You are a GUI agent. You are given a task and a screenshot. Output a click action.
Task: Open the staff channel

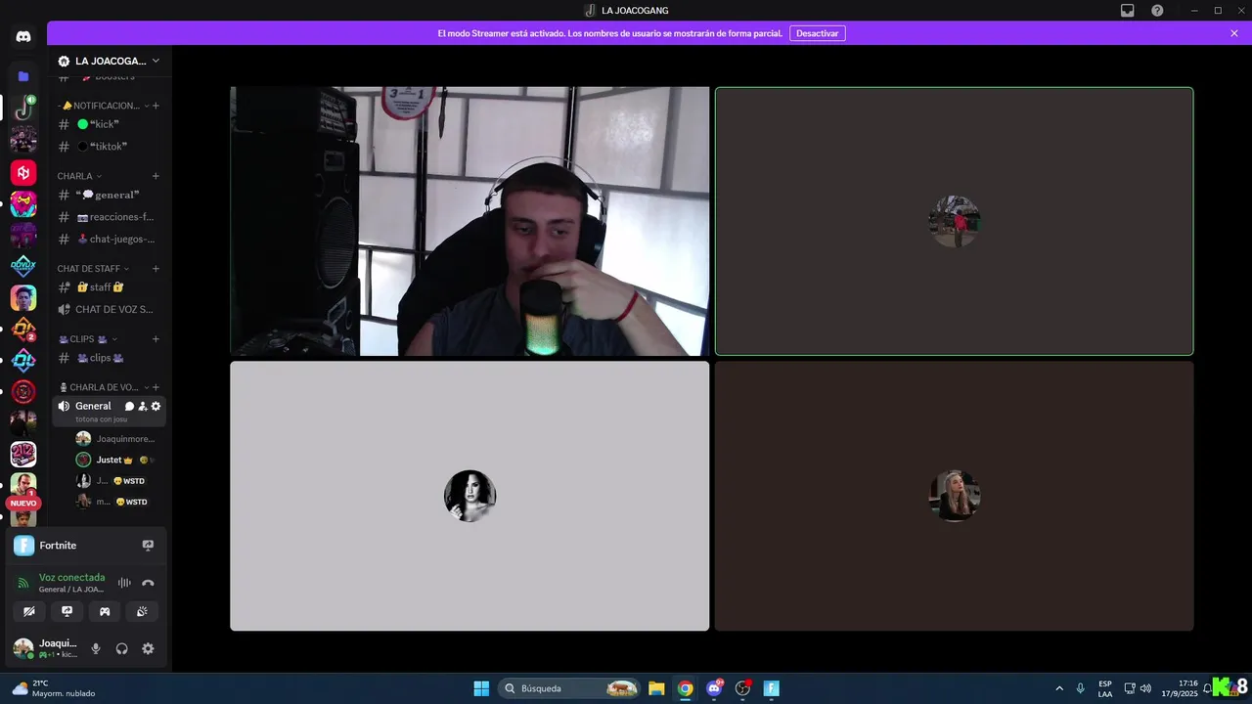(x=109, y=287)
